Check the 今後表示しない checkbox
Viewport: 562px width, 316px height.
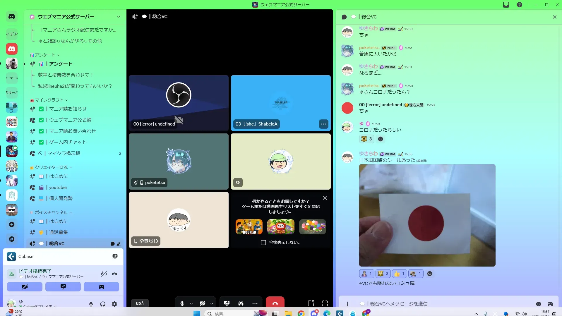click(x=263, y=243)
